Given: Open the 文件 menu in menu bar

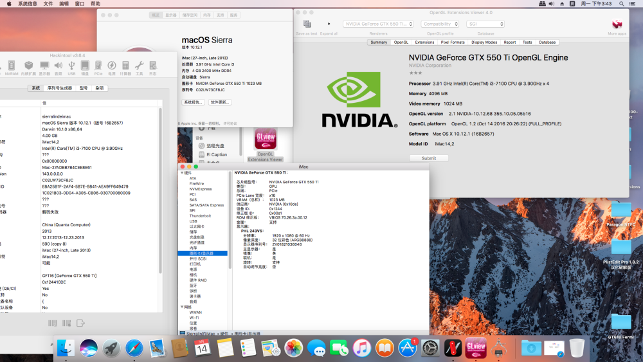Looking at the screenshot, I should (x=48, y=4).
